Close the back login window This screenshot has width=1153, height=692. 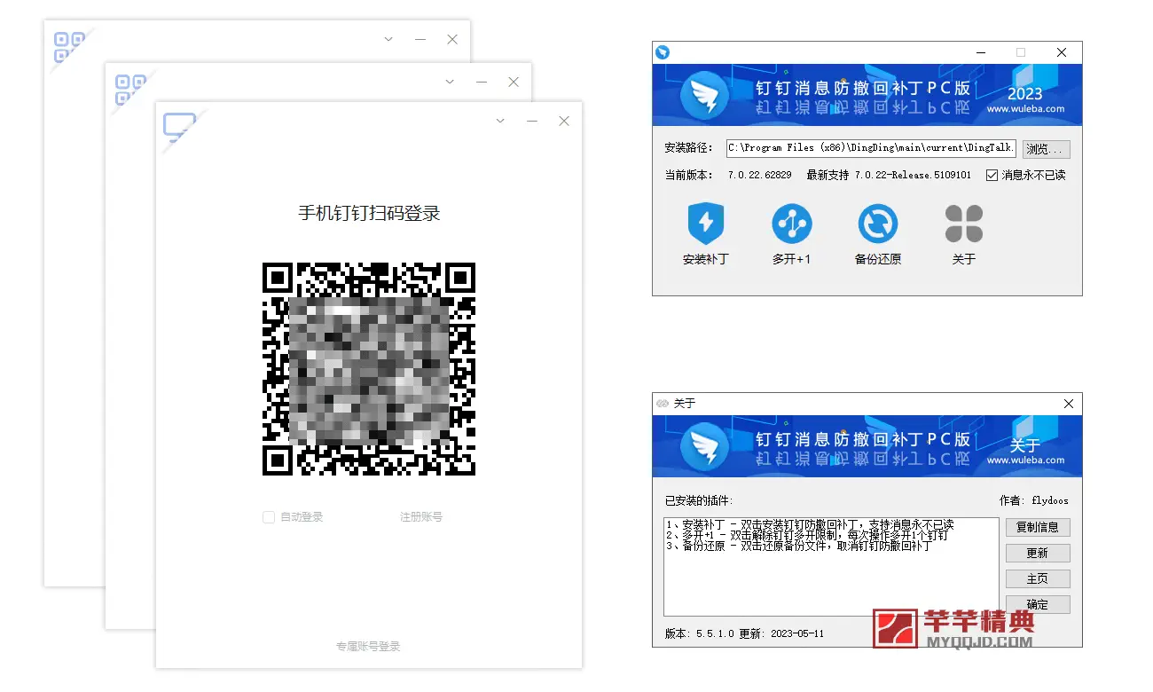(452, 39)
